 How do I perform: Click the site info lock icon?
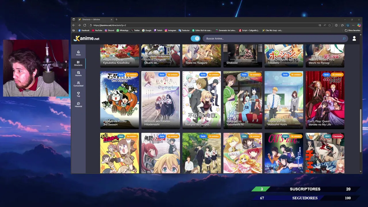(x=91, y=25)
